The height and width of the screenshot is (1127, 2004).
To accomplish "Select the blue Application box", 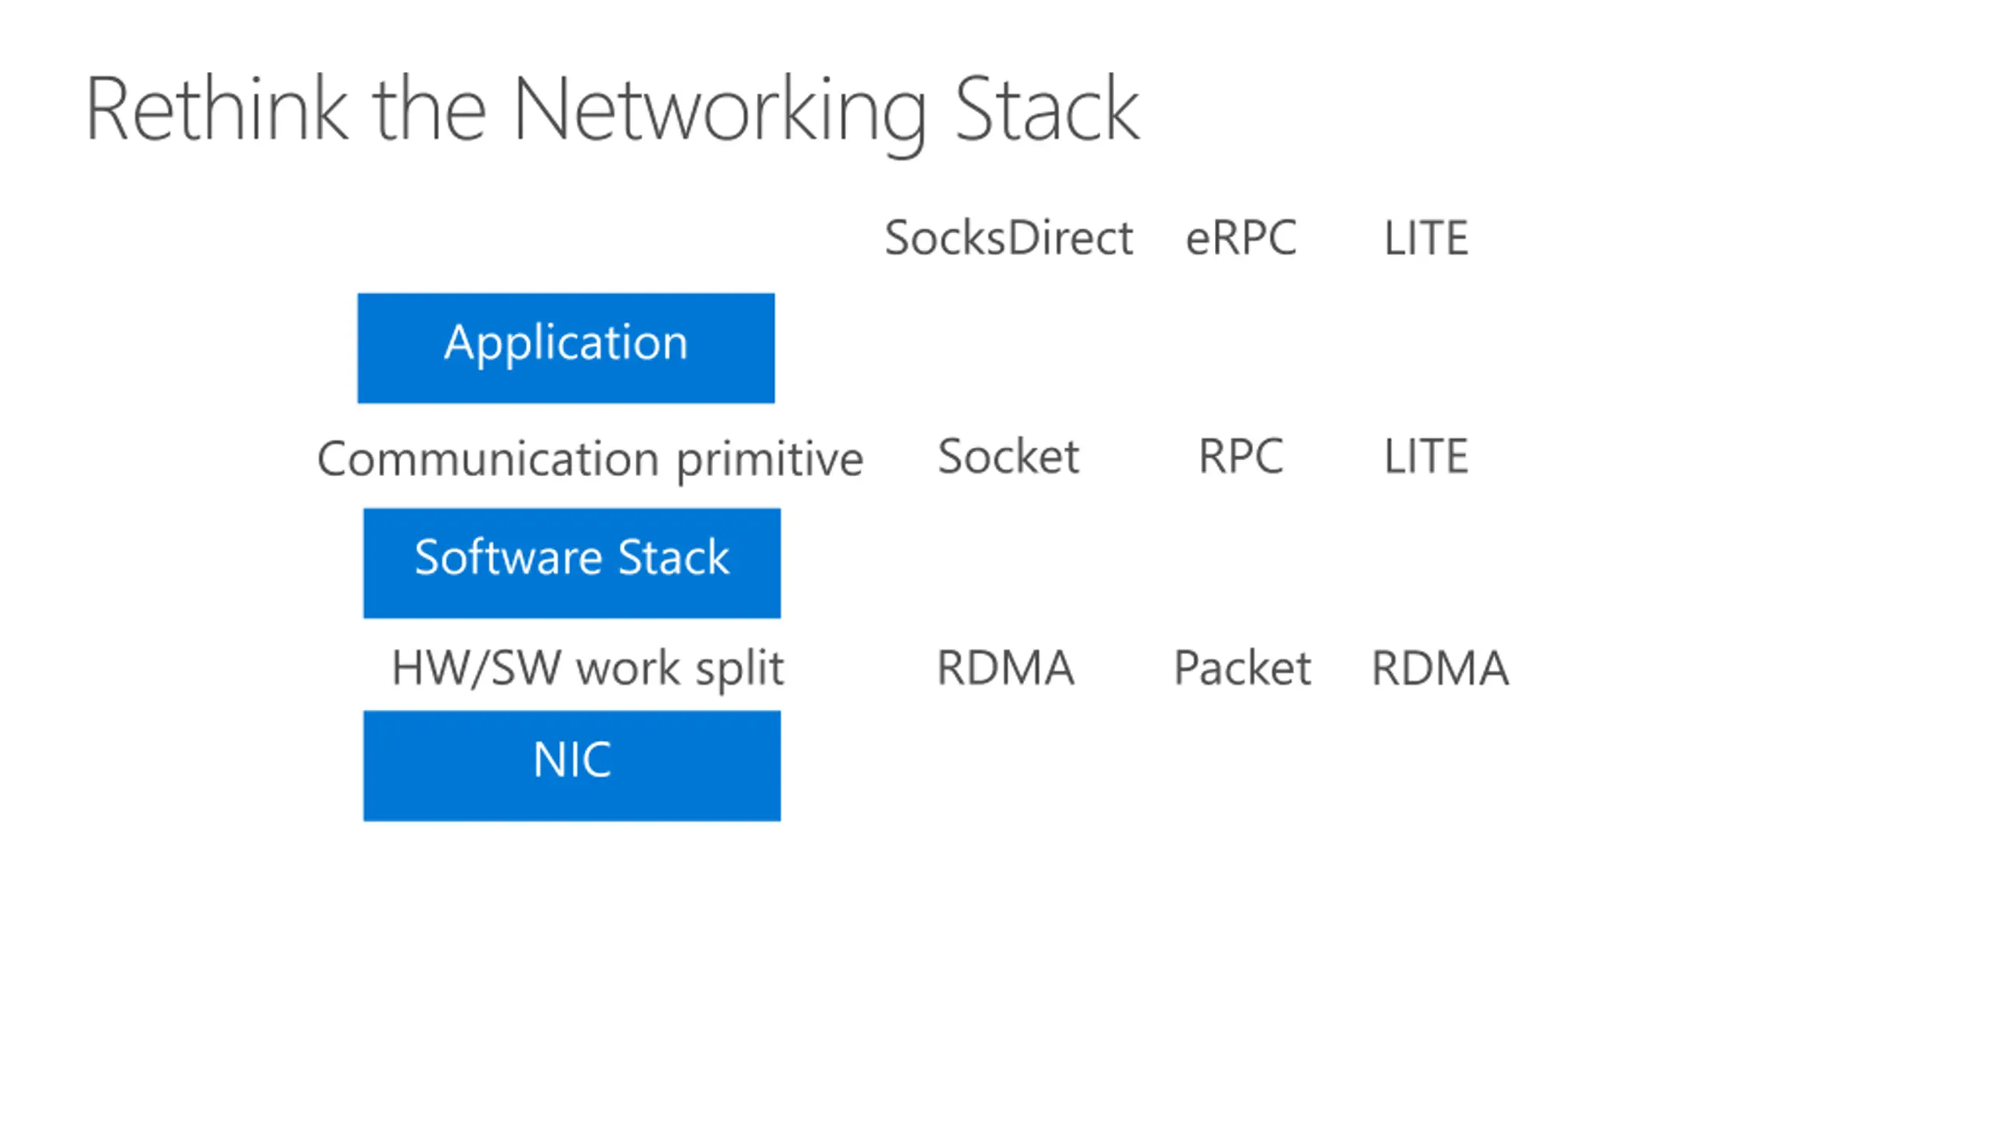I will click(x=566, y=348).
